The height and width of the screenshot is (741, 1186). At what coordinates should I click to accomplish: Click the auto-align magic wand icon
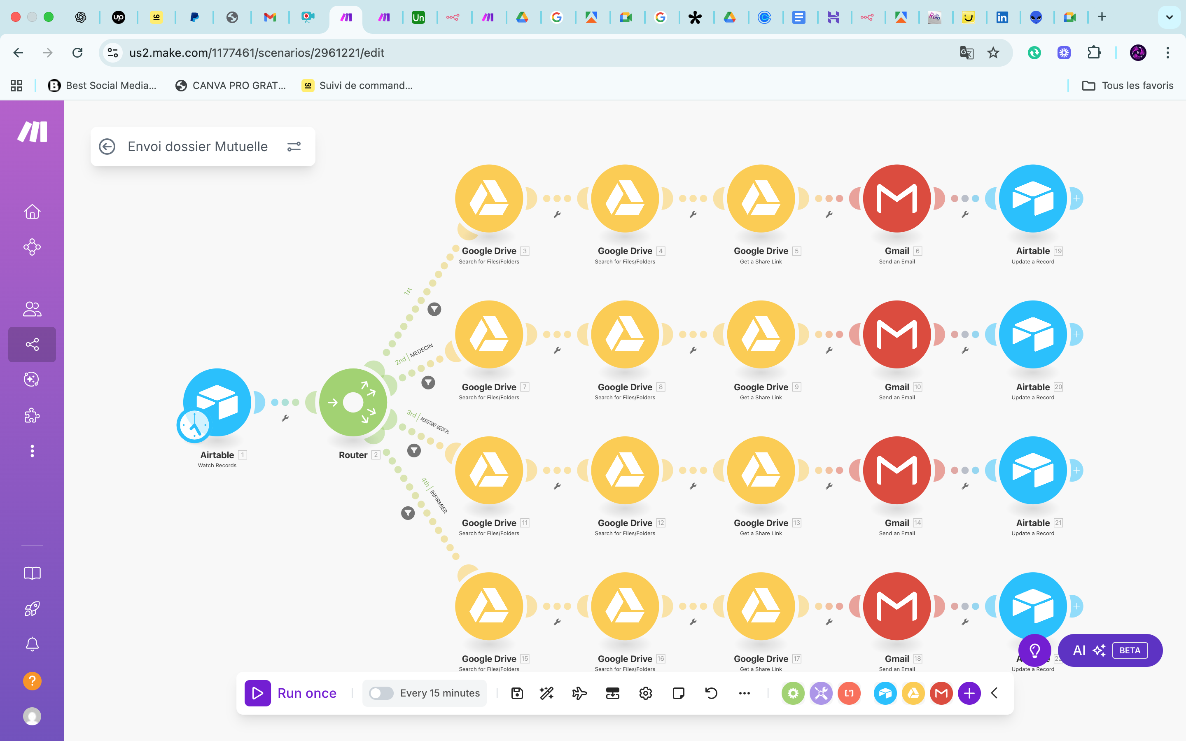point(546,693)
